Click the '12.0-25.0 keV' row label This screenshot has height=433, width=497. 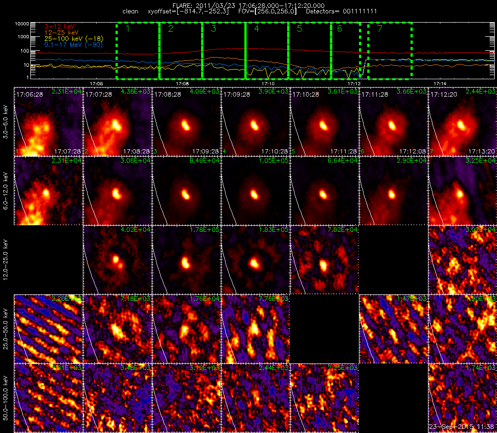tap(6, 260)
